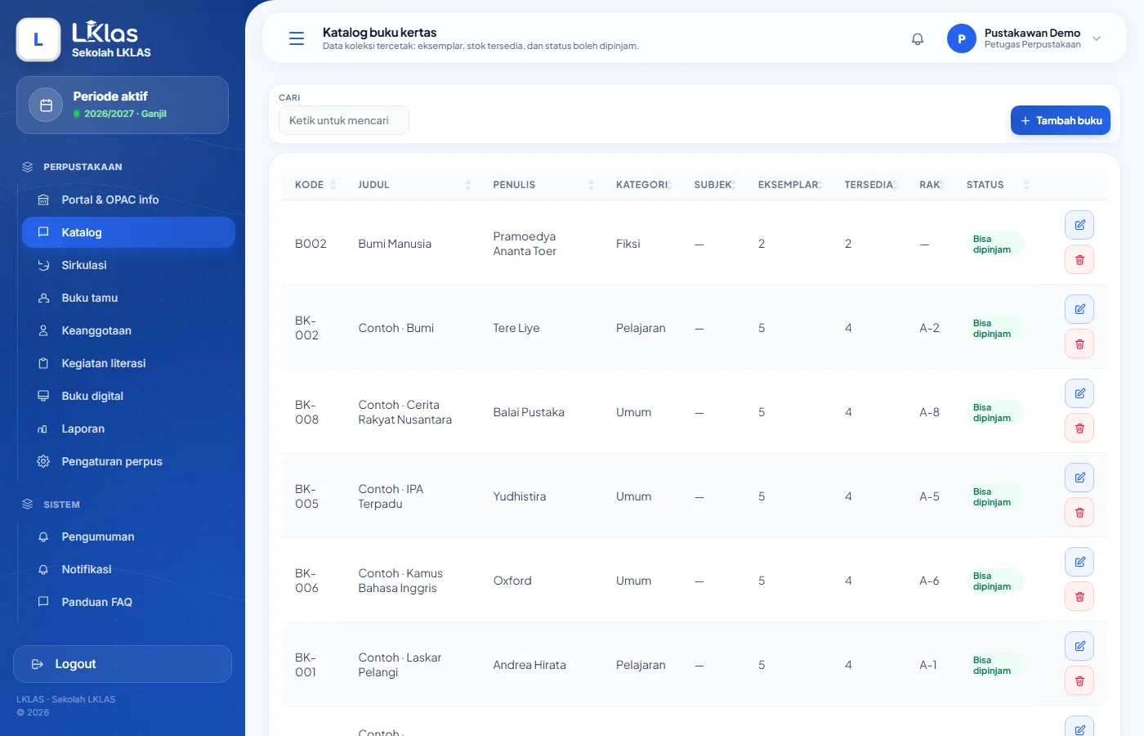Sort table by Kode column
Image resolution: width=1144 pixels, height=736 pixels.
315,185
